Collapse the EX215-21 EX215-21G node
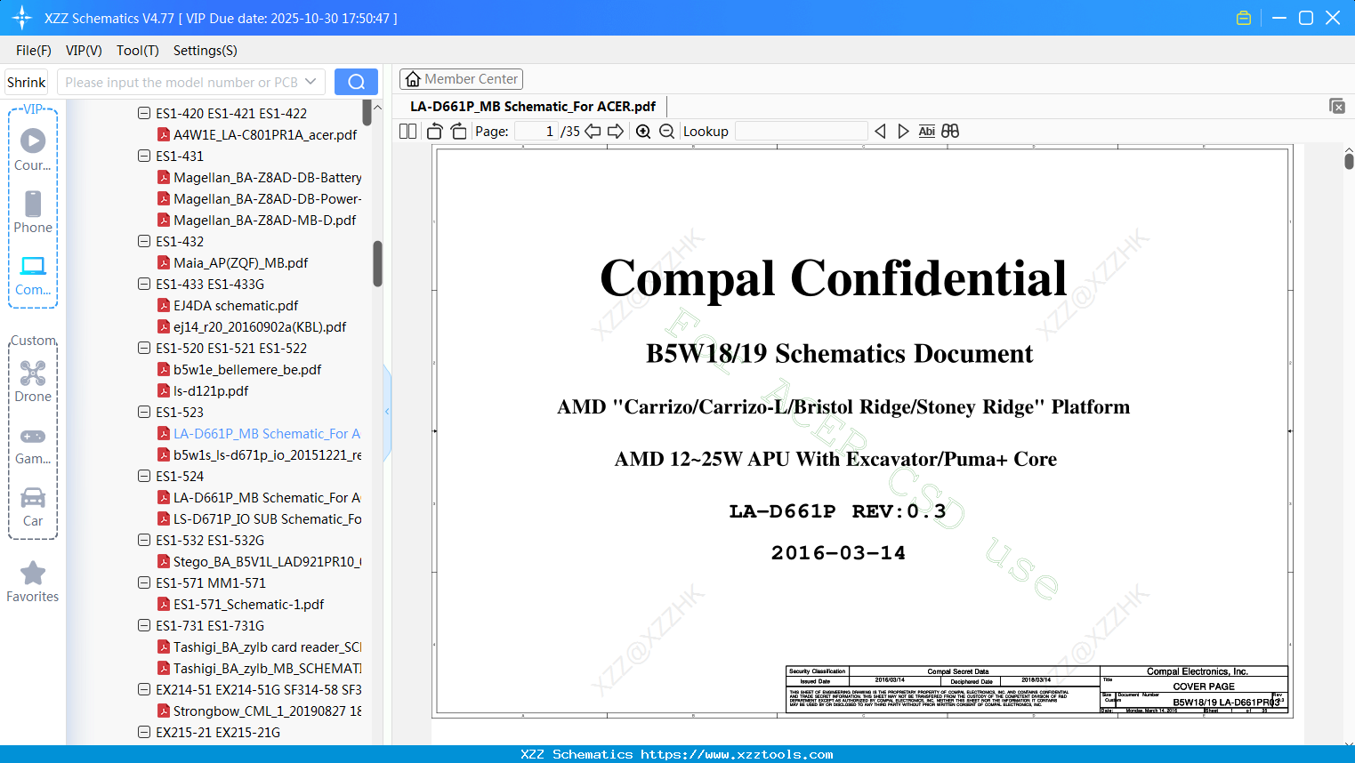The height and width of the screenshot is (763, 1355). (x=144, y=732)
